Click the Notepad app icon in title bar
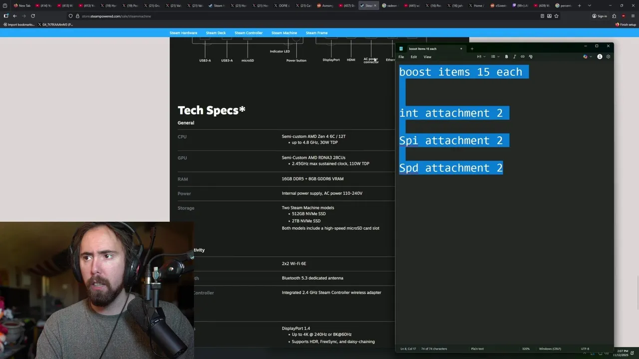 tap(401, 49)
